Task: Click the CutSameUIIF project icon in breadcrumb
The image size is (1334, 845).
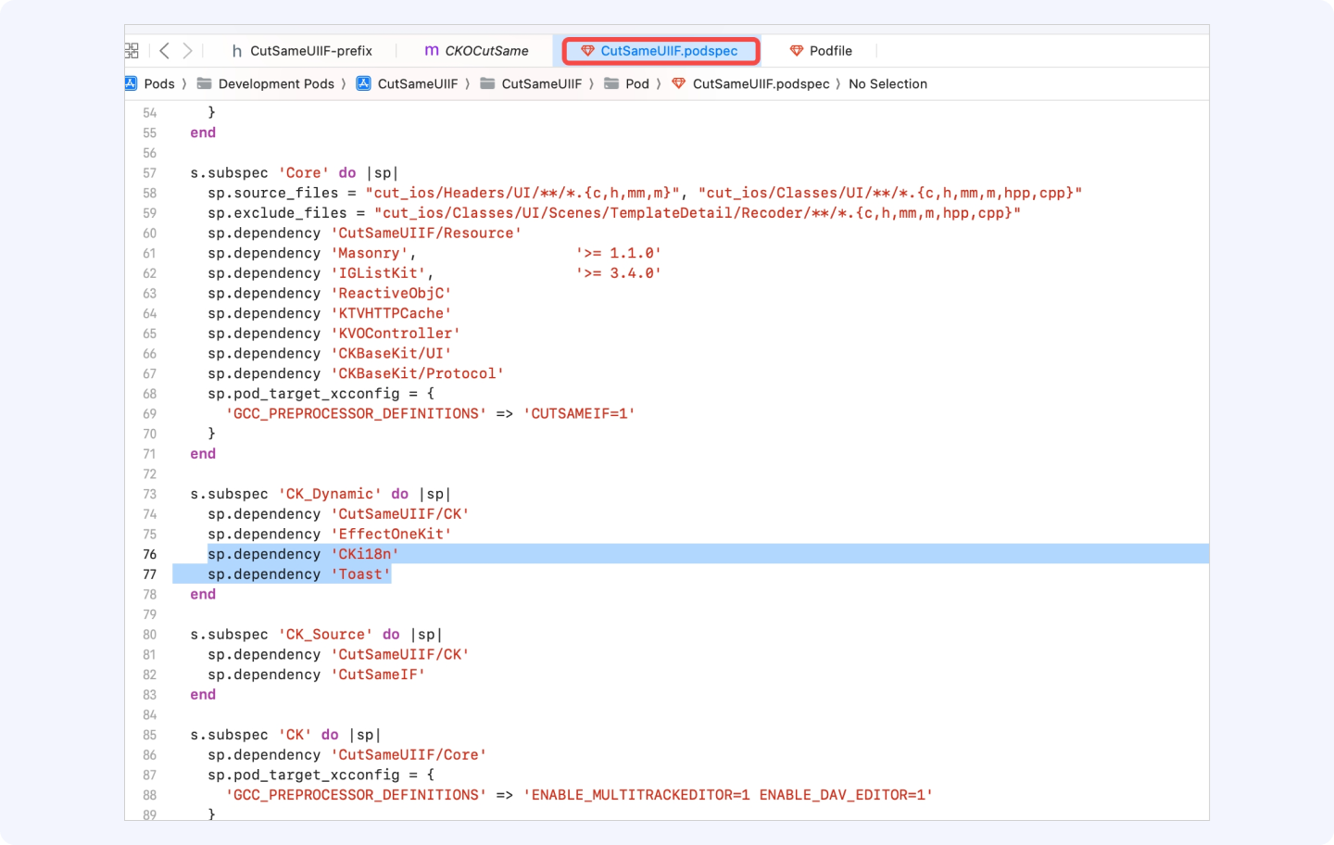Action: tap(364, 83)
